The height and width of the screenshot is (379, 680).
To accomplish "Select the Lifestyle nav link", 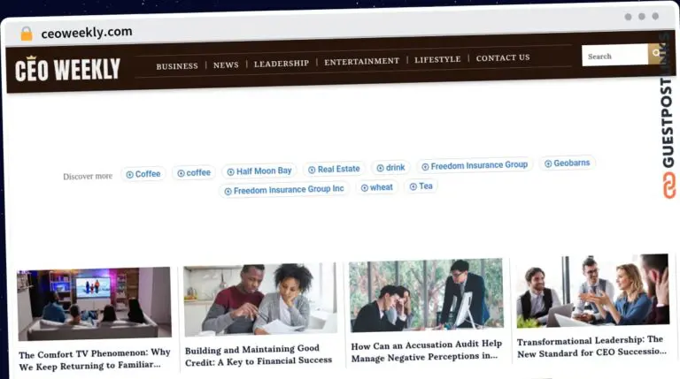I will [437, 59].
